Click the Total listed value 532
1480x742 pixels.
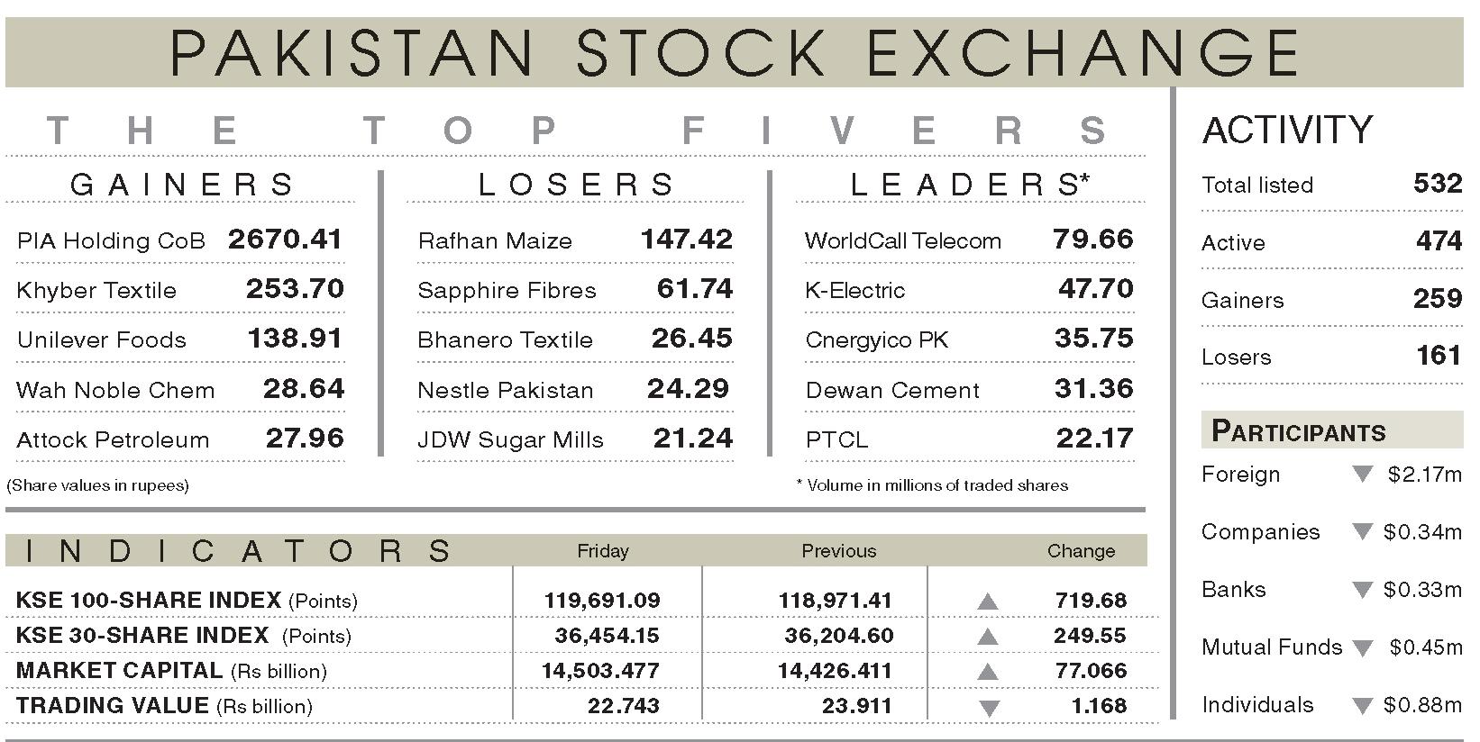[1438, 184]
